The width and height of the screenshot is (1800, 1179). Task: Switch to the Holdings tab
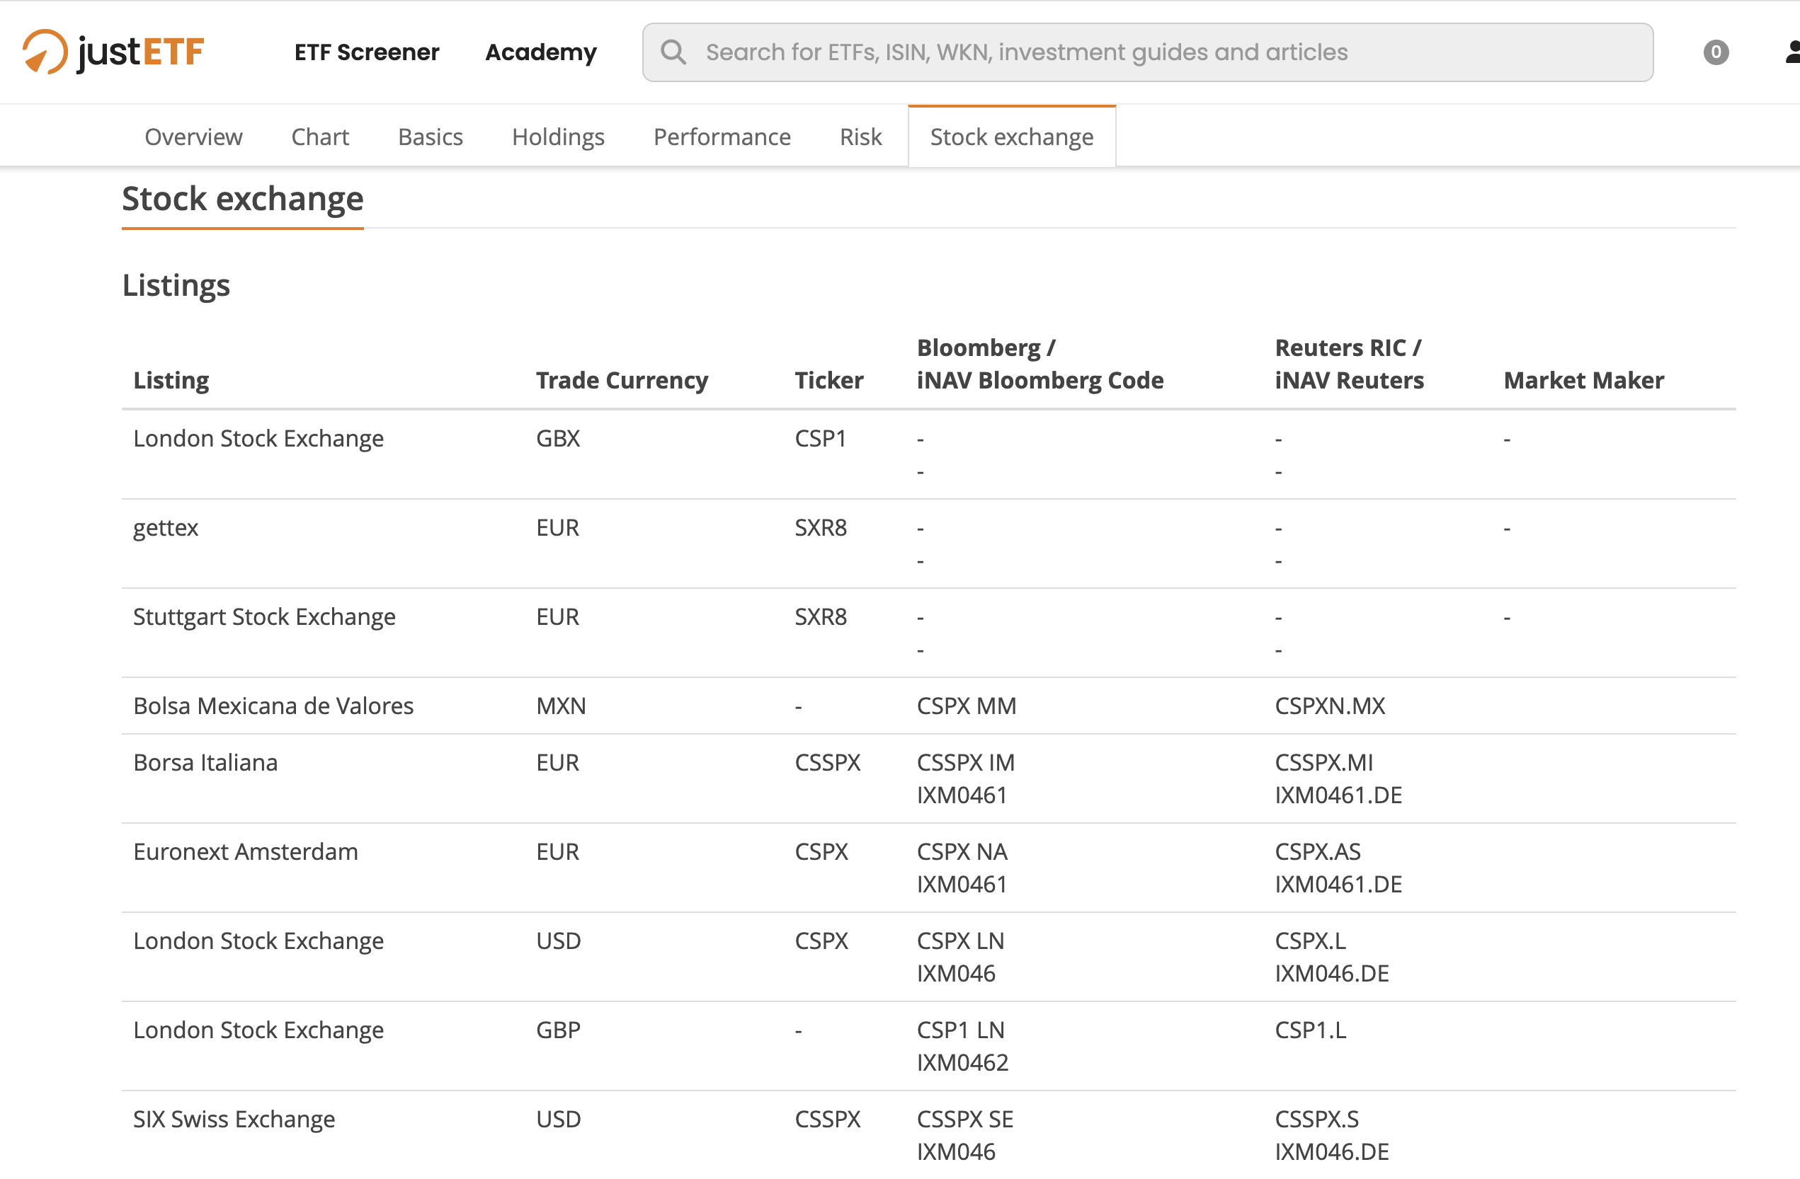pyautogui.click(x=558, y=137)
